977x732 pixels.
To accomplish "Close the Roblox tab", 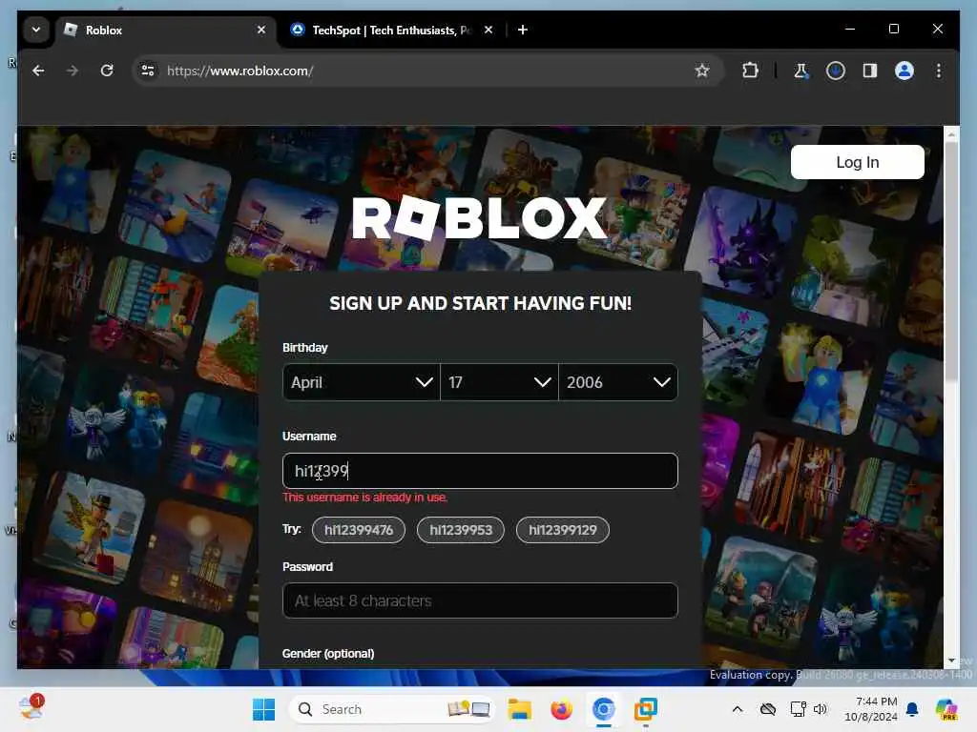I will pyautogui.click(x=261, y=30).
